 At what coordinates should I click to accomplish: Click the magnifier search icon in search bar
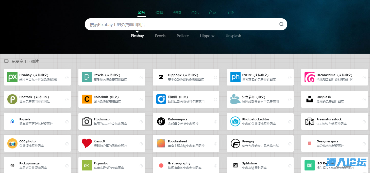point(281,24)
